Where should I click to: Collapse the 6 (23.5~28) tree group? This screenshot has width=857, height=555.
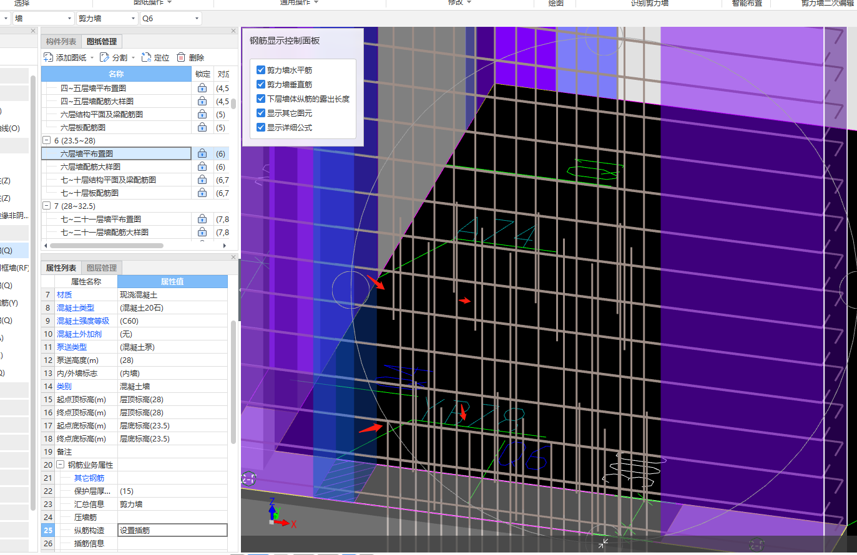coord(46,140)
